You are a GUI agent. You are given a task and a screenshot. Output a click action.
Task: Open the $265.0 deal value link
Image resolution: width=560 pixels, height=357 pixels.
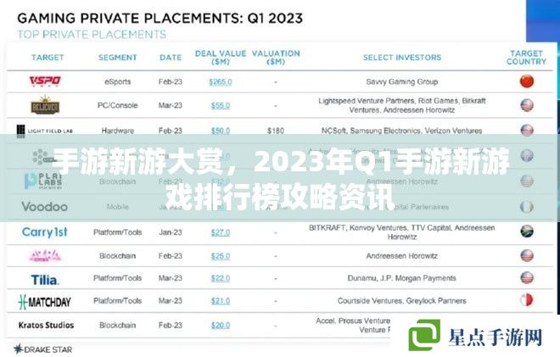click(x=221, y=81)
